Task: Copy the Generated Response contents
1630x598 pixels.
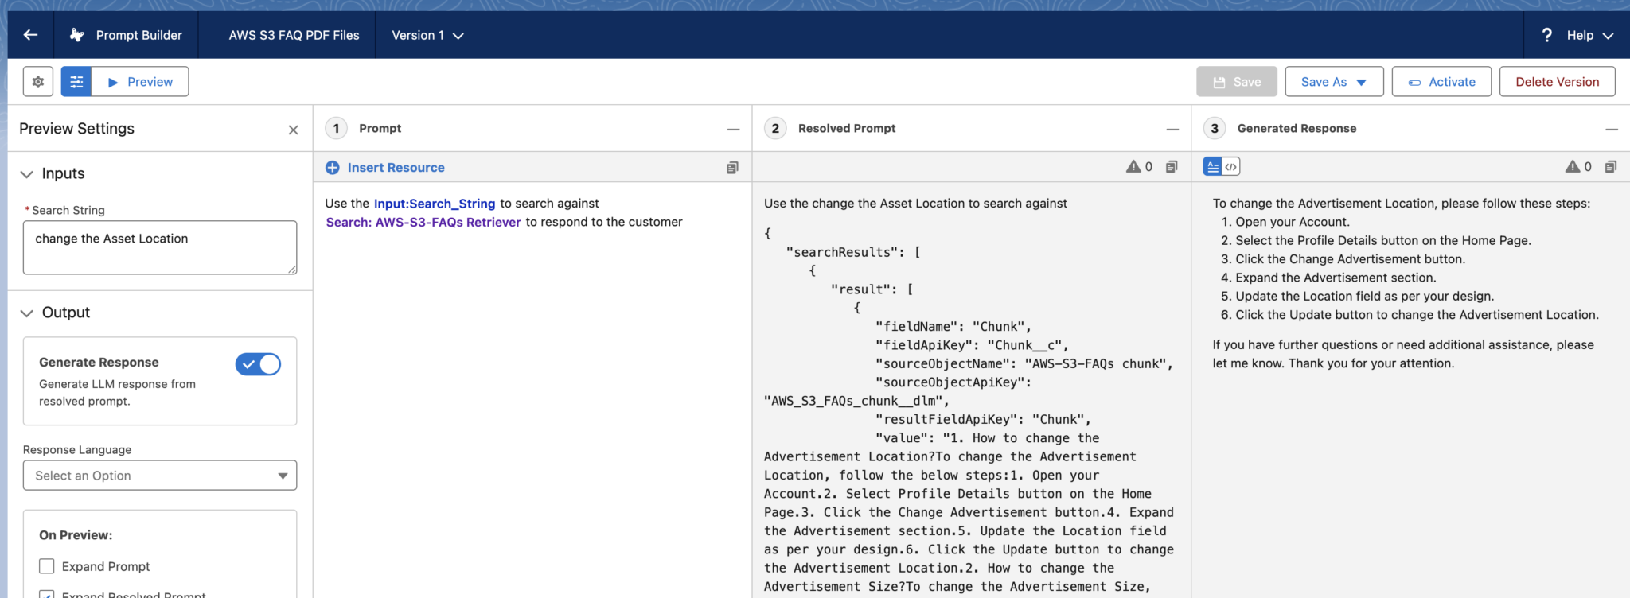Action: click(x=1611, y=167)
